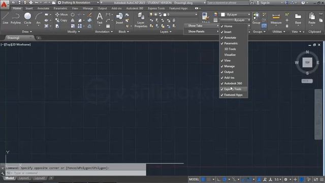Click the status bar workspace gear icon
Image resolution: width=325 pixels, height=183 pixels.
point(285,179)
